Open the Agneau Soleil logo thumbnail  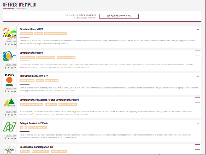click(x=10, y=33)
